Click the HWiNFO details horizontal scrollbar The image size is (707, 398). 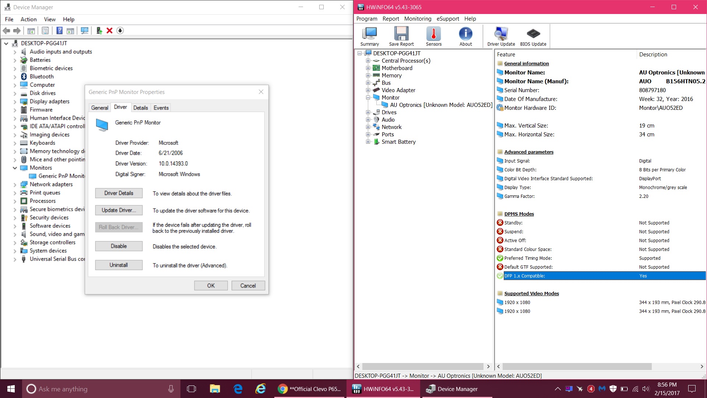coord(577,366)
